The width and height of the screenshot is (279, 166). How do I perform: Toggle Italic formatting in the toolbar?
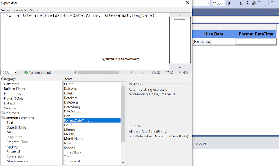[235, 3]
